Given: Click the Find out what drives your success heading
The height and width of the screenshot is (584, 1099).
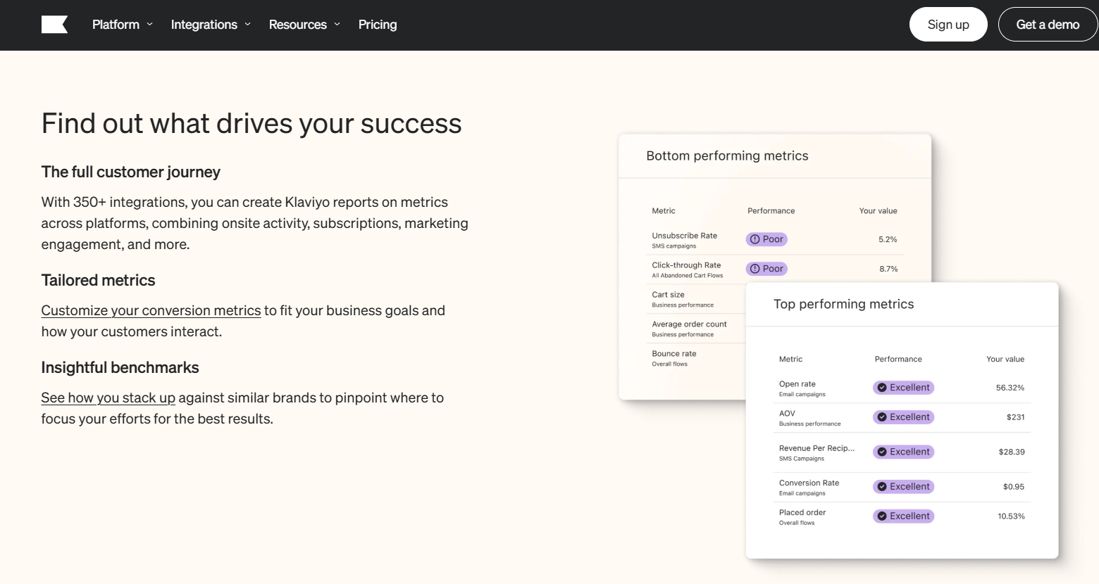Looking at the screenshot, I should [x=252, y=124].
